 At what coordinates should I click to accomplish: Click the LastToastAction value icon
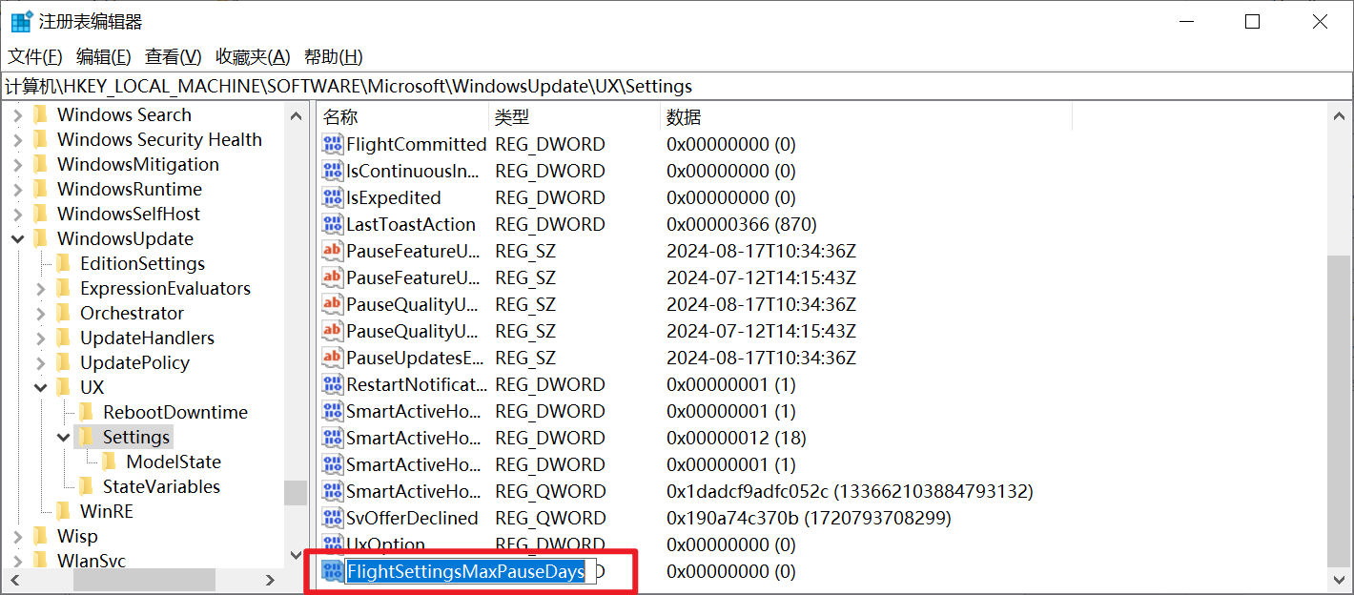click(332, 224)
